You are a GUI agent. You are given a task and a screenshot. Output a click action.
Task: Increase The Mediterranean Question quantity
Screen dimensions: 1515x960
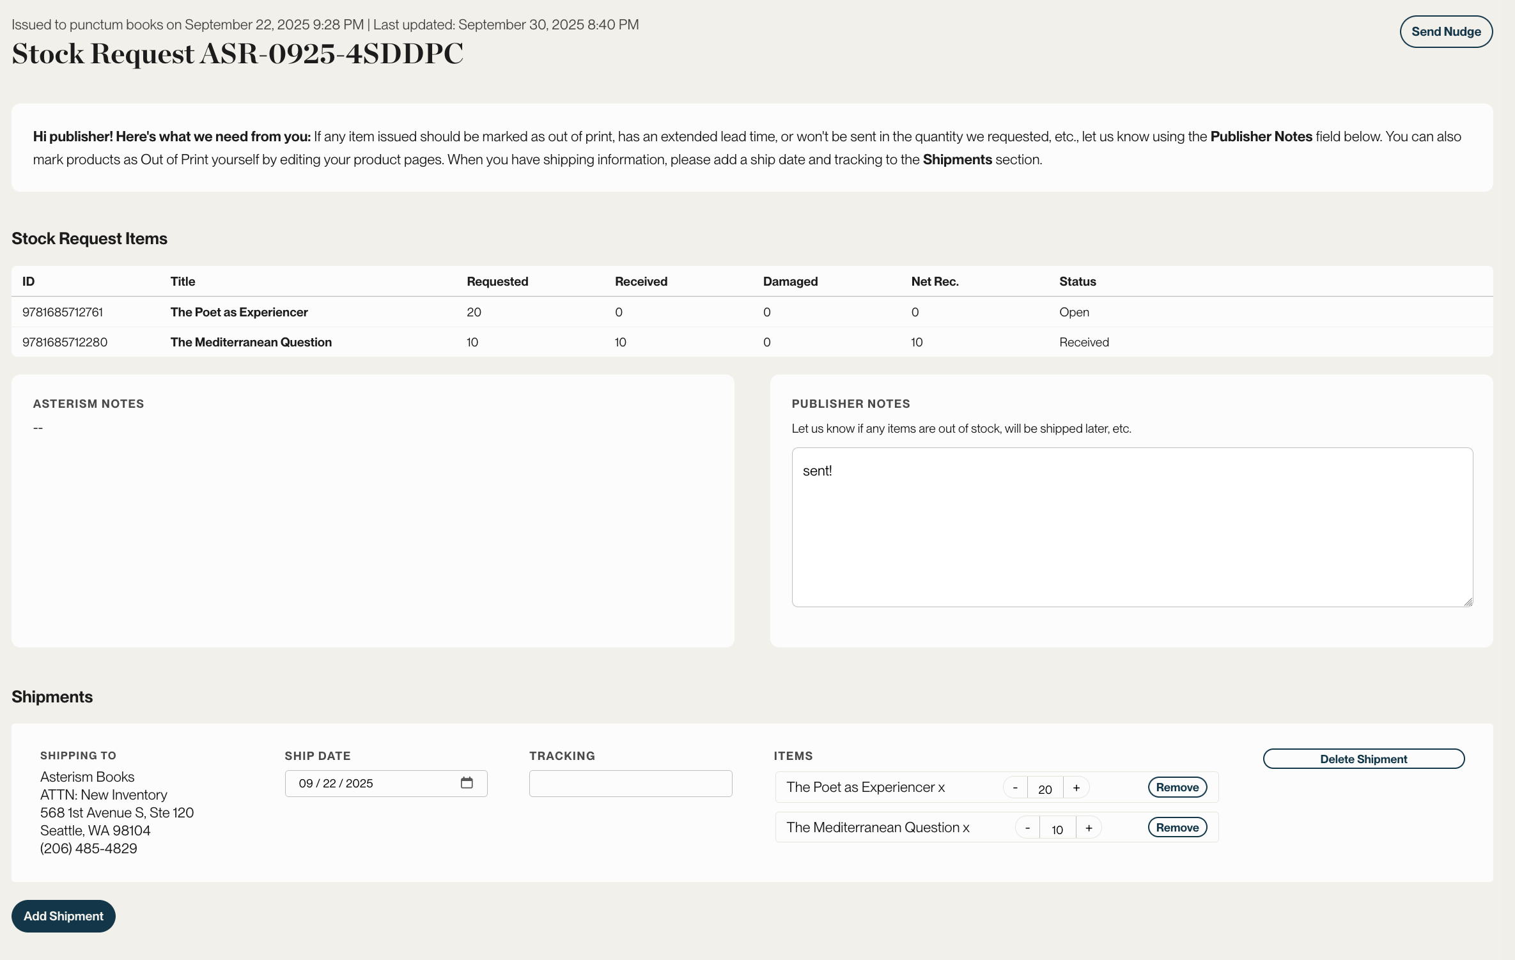[x=1089, y=828]
